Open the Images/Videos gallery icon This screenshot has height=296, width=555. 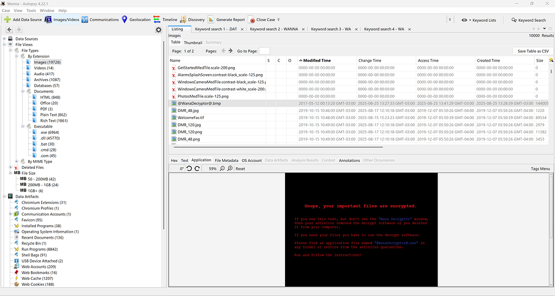tap(48, 19)
